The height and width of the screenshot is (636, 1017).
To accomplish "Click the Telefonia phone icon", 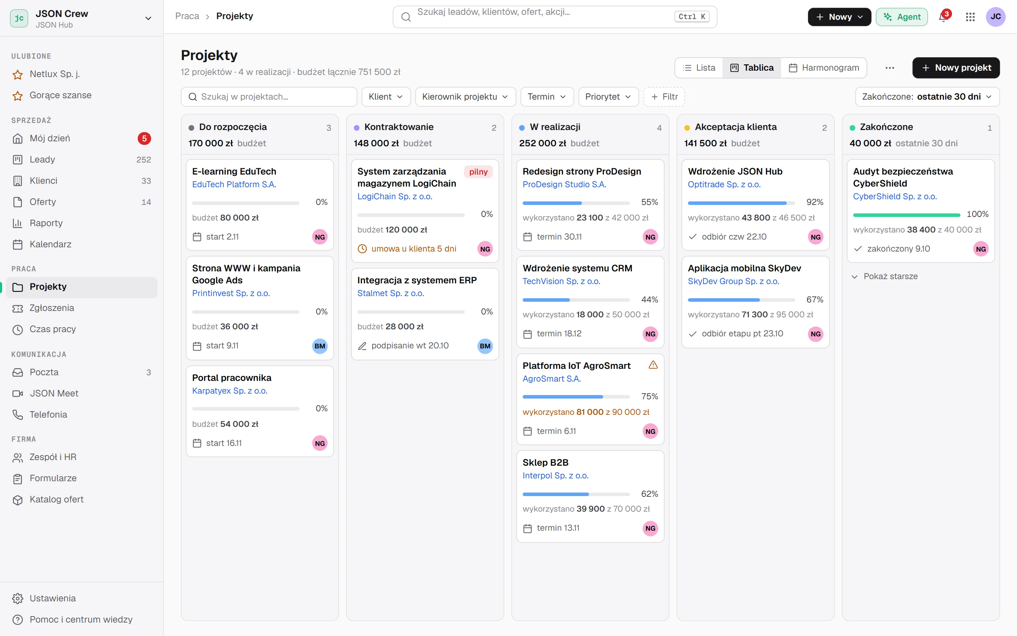I will 18,415.
